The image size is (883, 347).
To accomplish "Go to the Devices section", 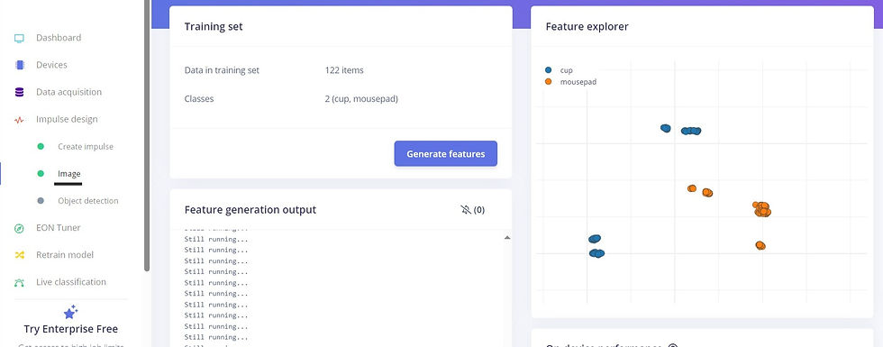I will point(52,65).
